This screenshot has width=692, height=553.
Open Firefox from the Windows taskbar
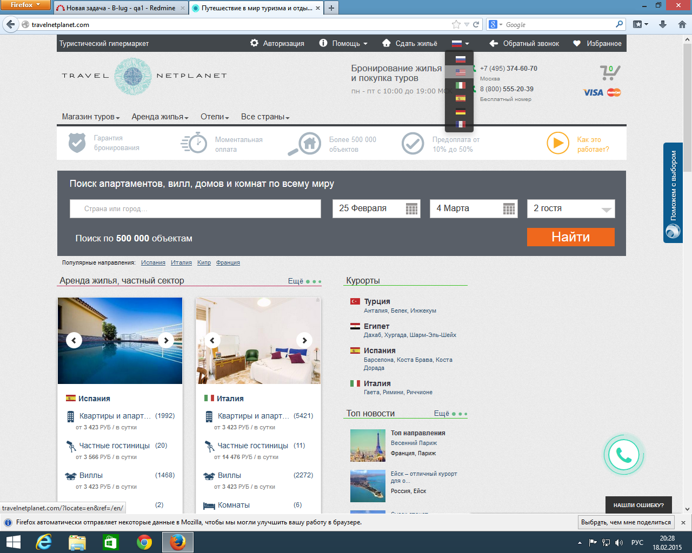click(177, 542)
